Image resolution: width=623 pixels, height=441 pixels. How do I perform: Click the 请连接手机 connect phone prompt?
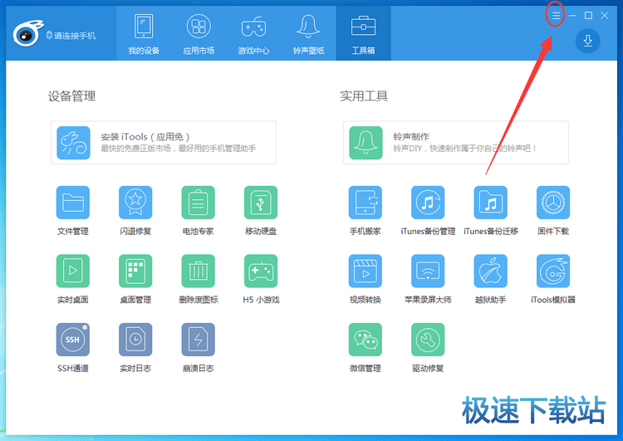tap(71, 36)
